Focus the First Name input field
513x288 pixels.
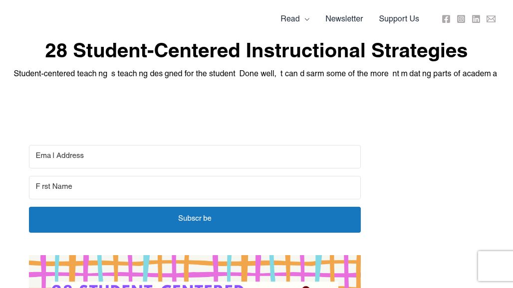[195, 187]
